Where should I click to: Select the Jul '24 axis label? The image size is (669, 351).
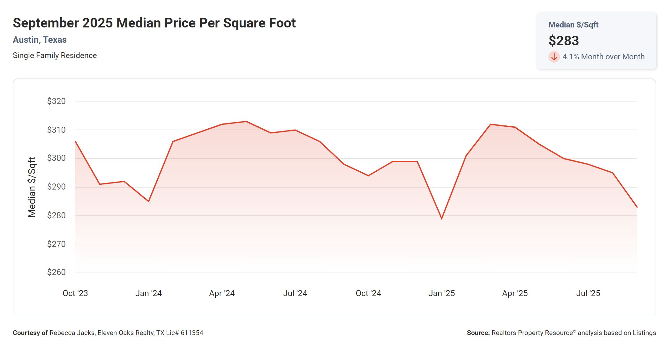point(295,293)
